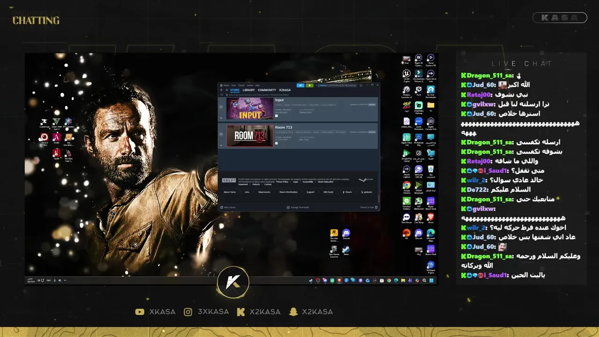
Task: Remove Room 713 from the wishlist
Action: 372,132
